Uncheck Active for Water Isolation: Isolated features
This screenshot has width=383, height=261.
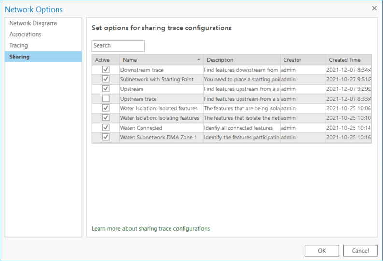(x=106, y=108)
